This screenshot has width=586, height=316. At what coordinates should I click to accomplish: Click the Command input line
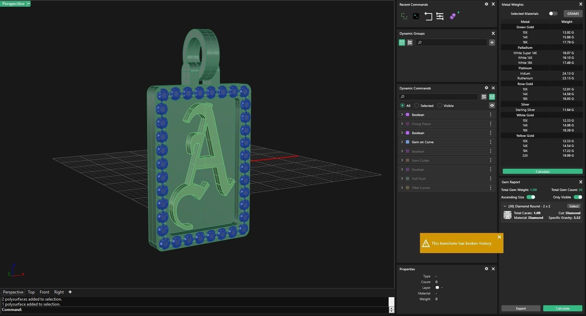(195, 310)
